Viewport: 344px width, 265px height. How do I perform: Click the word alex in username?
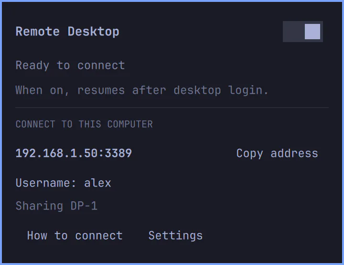pyautogui.click(x=97, y=183)
